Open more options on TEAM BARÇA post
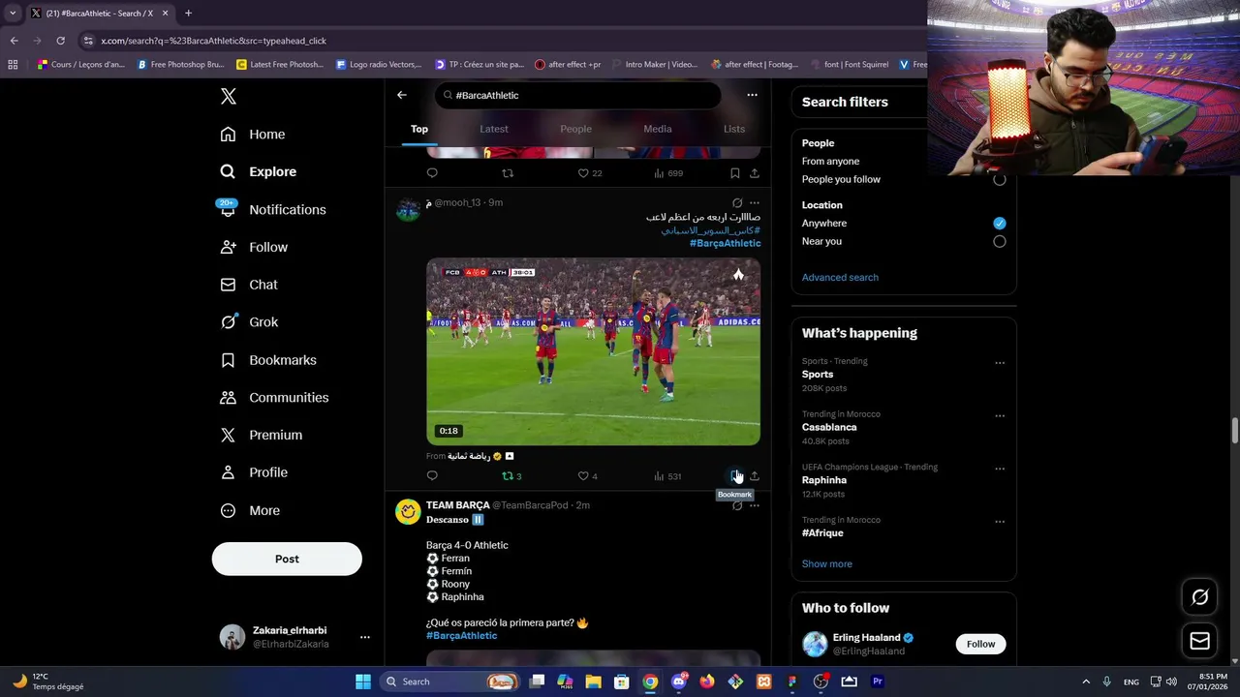The width and height of the screenshot is (1240, 697). click(755, 505)
